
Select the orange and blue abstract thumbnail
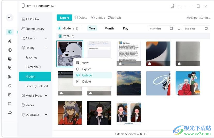(158, 54)
